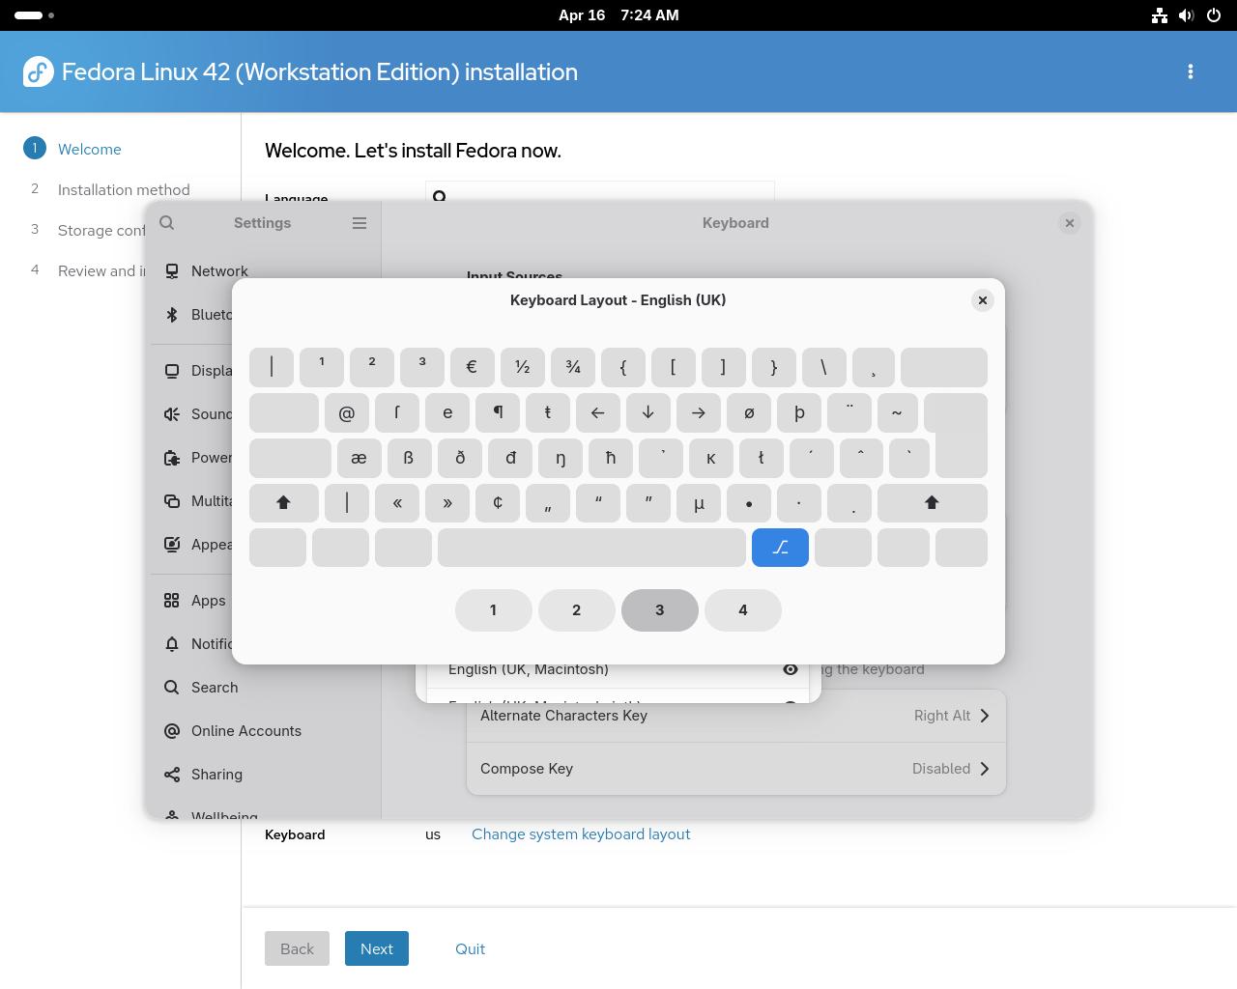The width and height of the screenshot is (1237, 989).
Task: Click the right arrow key
Action: (x=699, y=412)
